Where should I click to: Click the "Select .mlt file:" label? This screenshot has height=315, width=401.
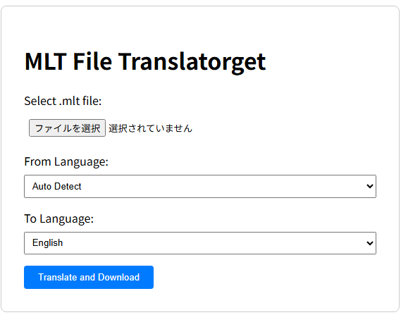pyautogui.click(x=63, y=101)
